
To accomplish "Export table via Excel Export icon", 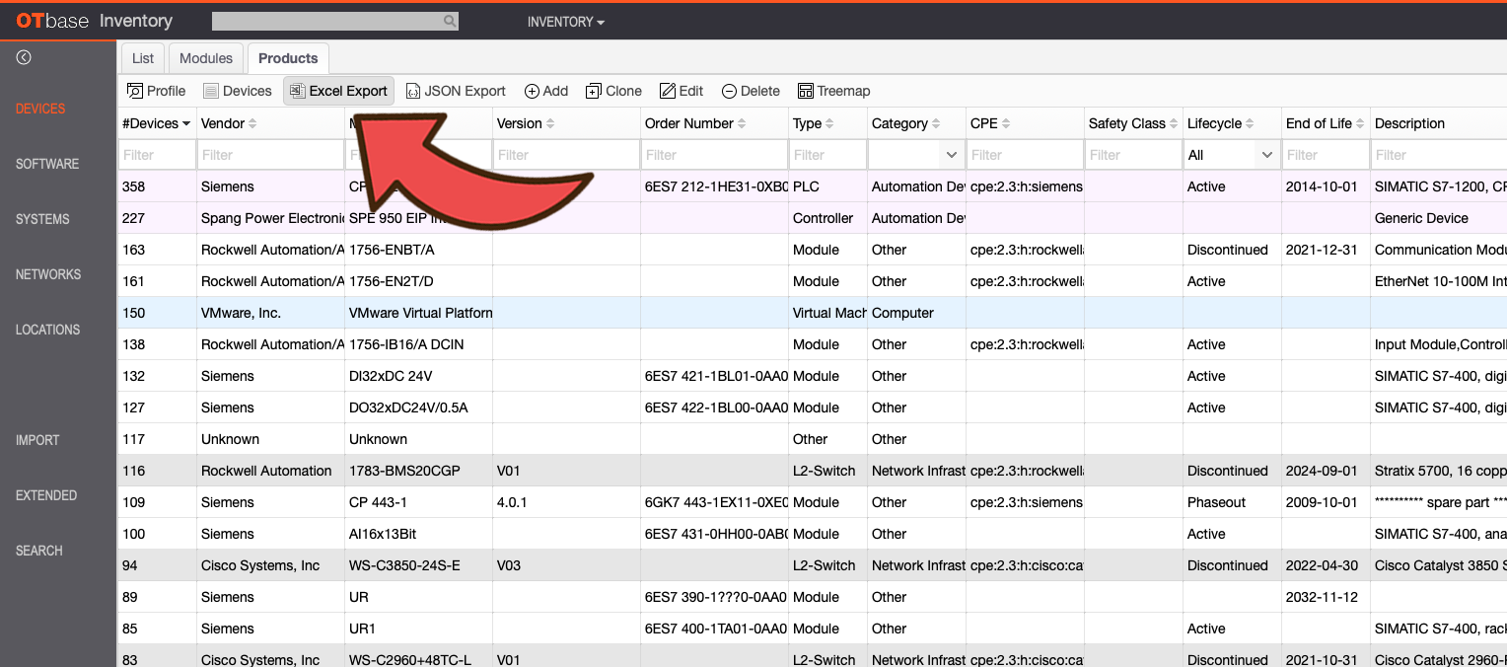I will pos(297,91).
